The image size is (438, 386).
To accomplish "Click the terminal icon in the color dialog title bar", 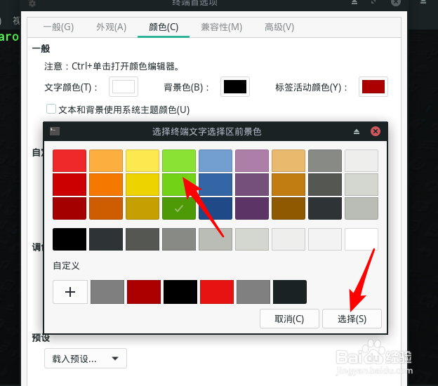I will 55,131.
